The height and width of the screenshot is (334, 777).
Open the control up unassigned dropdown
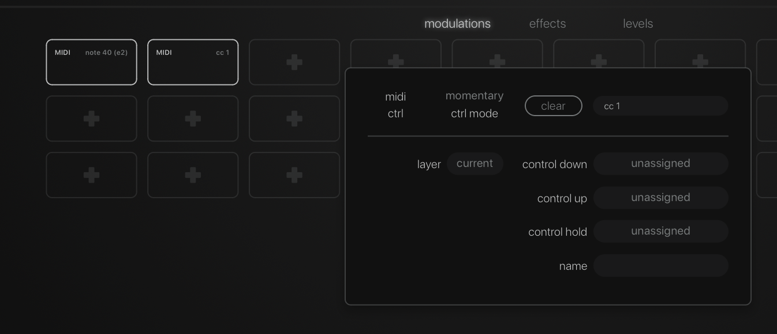[x=661, y=198]
